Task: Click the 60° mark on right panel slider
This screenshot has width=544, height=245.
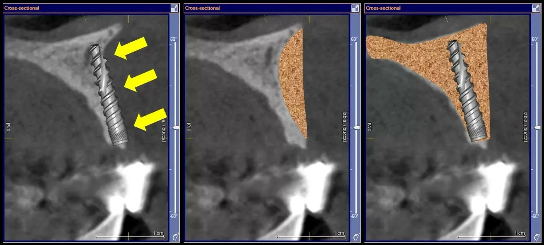Action: click(x=535, y=39)
